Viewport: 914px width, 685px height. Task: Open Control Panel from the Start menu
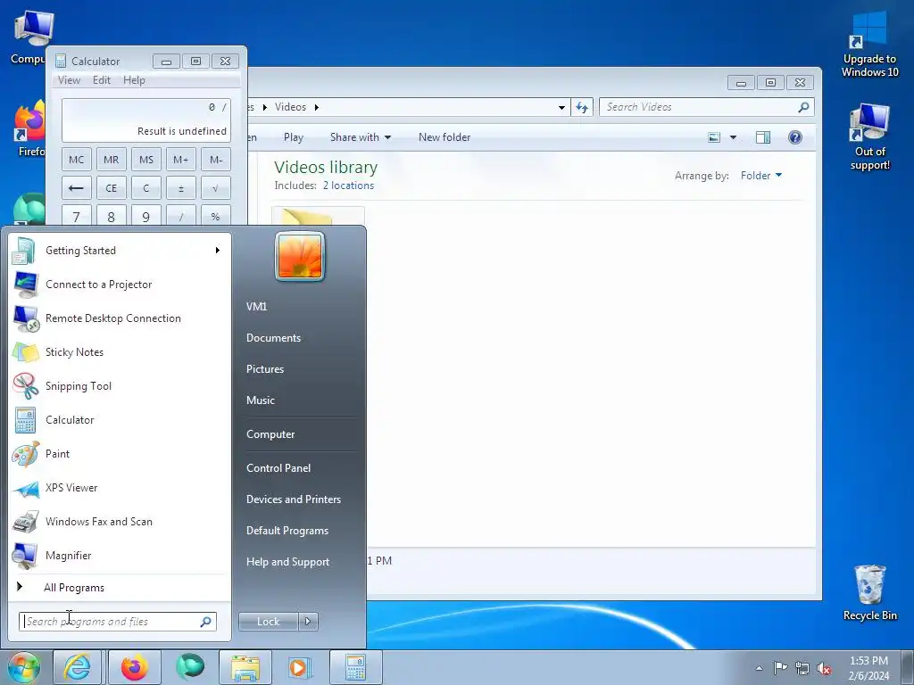[x=278, y=468]
